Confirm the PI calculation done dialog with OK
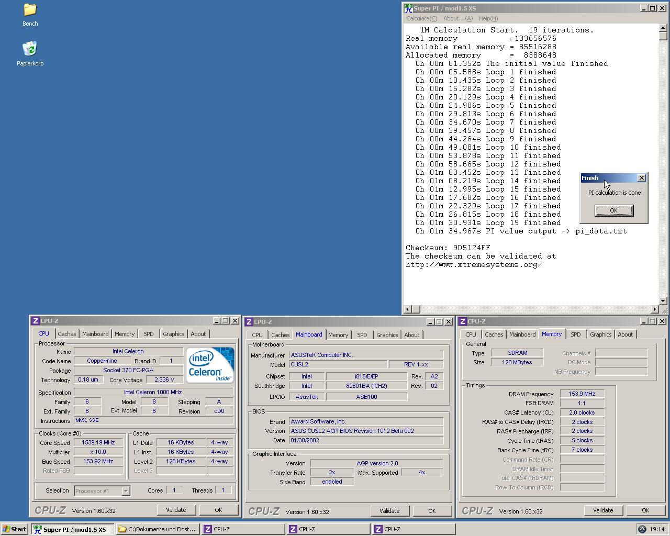The height and width of the screenshot is (536, 670). [613, 210]
